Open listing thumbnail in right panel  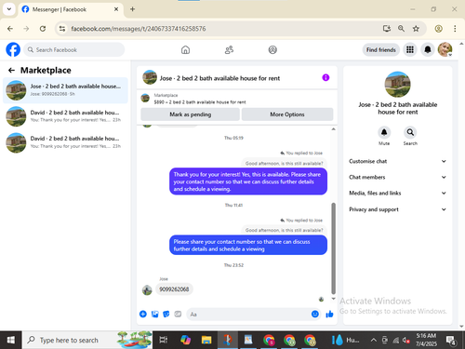(x=397, y=85)
